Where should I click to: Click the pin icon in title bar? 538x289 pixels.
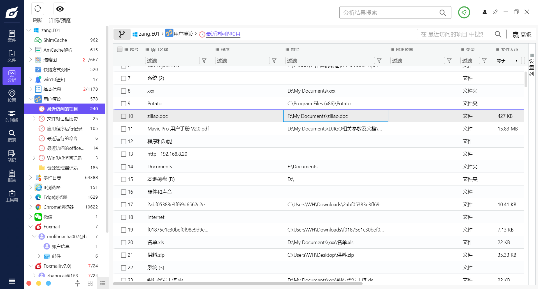pyautogui.click(x=495, y=12)
